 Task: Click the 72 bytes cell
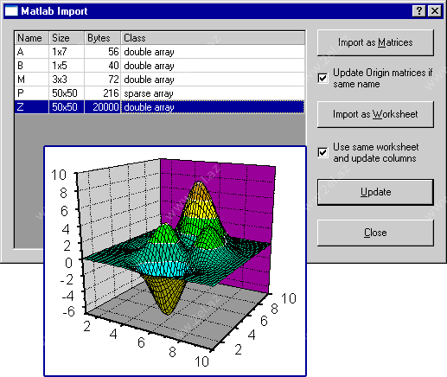pyautogui.click(x=102, y=80)
